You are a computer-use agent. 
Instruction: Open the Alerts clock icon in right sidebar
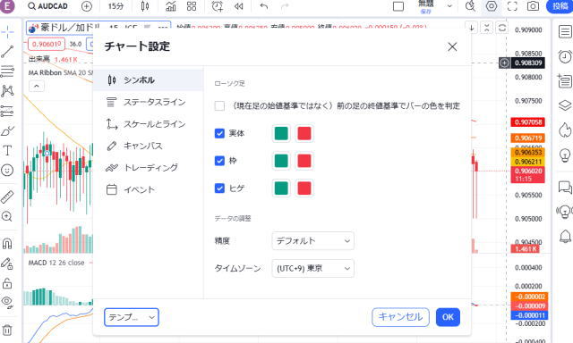click(565, 56)
